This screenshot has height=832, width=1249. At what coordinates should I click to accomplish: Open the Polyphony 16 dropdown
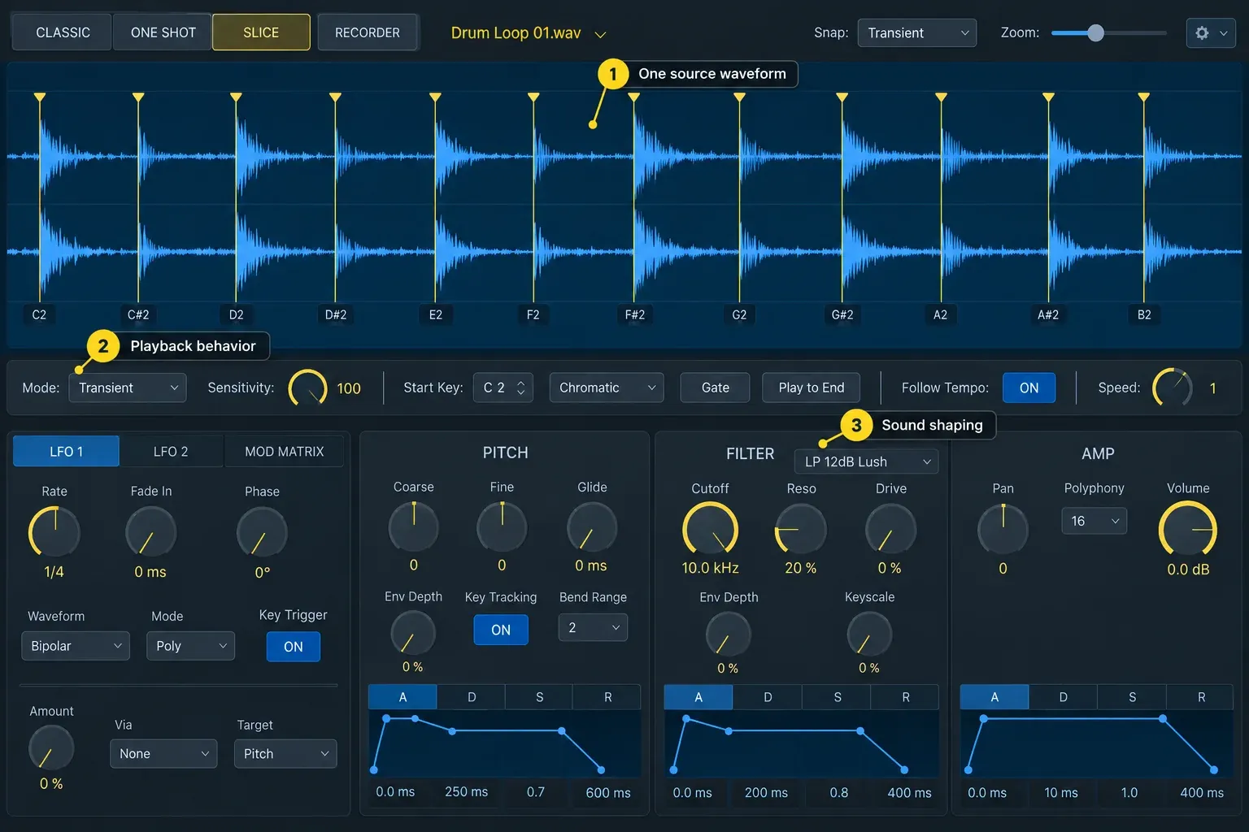(x=1095, y=521)
